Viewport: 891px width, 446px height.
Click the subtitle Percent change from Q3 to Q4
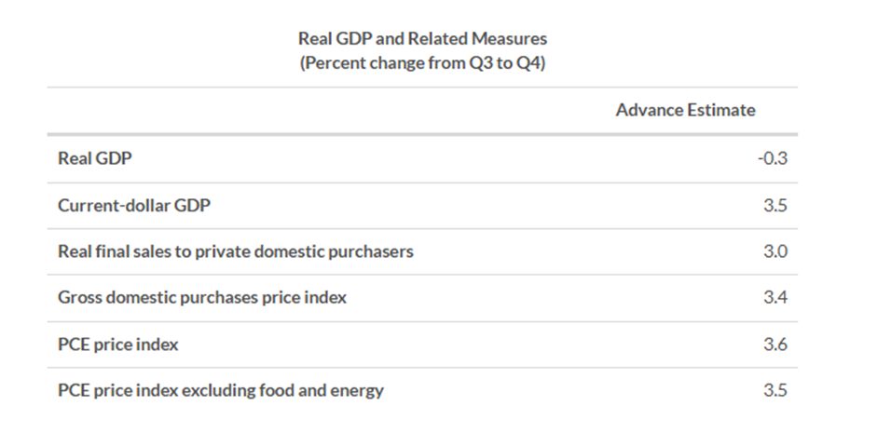(422, 63)
